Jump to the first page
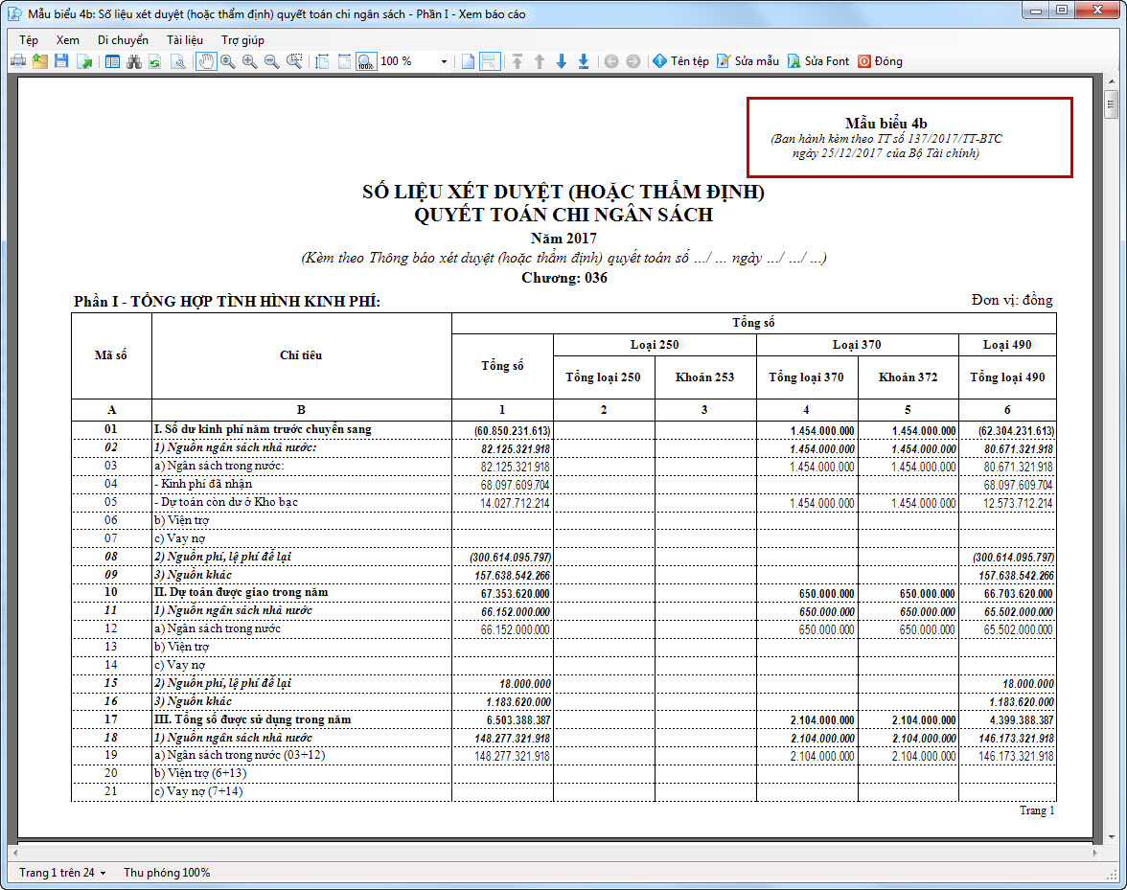 point(517,61)
